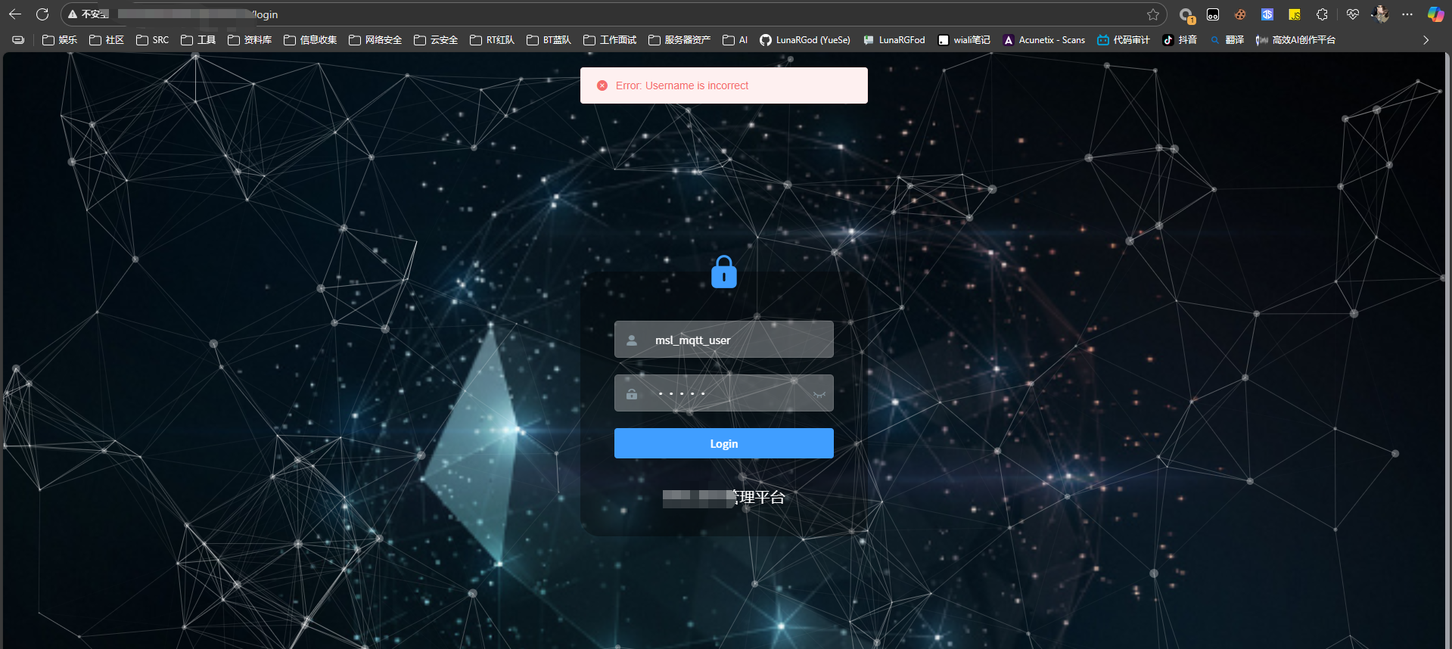Open the yellow JS extension

1295,14
